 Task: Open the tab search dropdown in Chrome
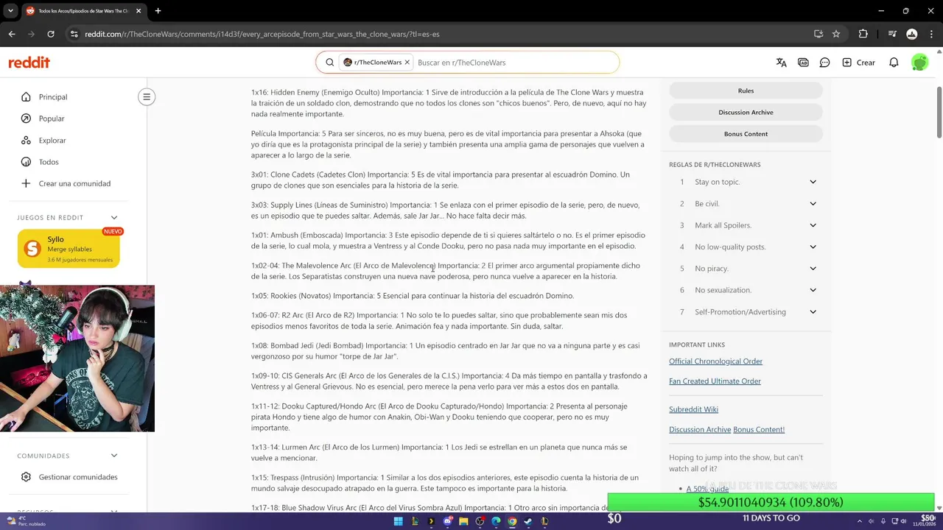point(10,11)
